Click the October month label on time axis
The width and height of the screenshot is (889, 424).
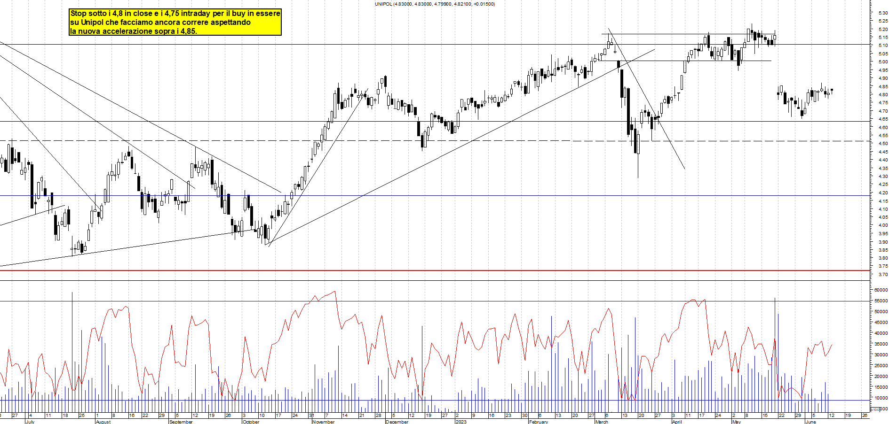coord(251,422)
